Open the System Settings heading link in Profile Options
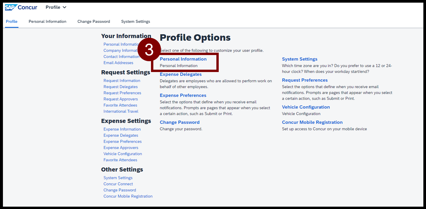 click(300, 59)
